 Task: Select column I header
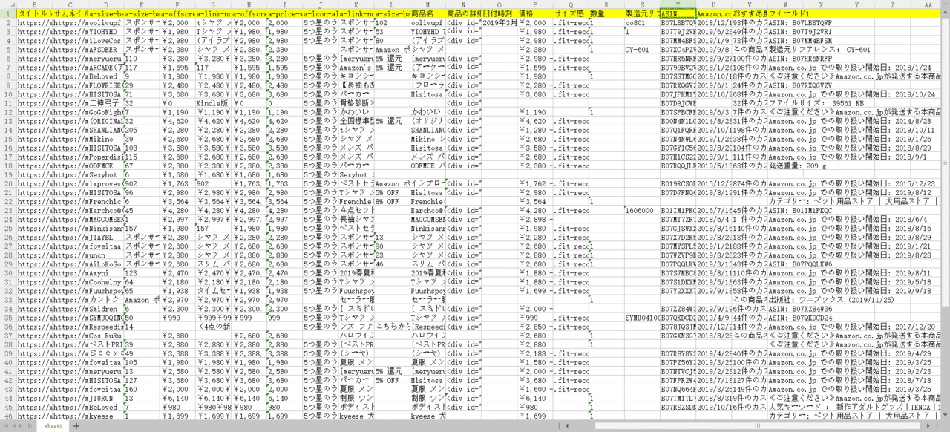coord(285,4)
